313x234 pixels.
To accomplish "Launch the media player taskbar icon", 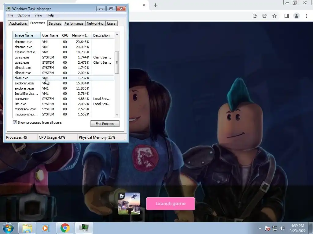I will click(46, 228).
